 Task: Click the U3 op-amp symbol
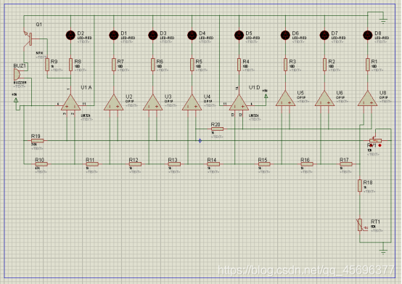[x=153, y=102]
